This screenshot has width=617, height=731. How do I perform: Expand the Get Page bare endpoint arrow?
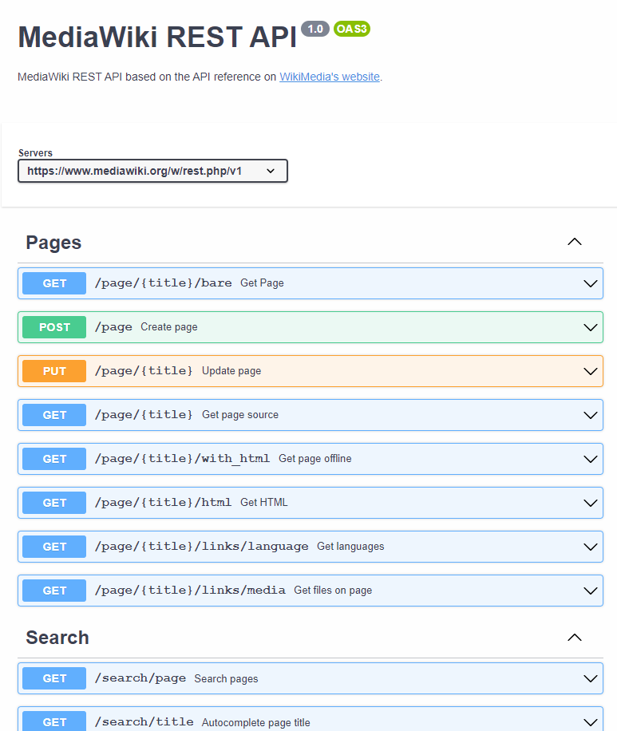click(591, 283)
